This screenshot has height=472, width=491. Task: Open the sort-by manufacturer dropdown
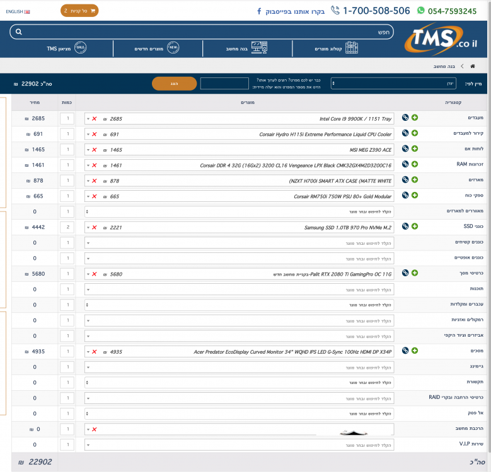click(x=393, y=84)
